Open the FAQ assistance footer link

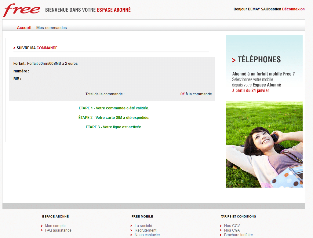(58, 230)
